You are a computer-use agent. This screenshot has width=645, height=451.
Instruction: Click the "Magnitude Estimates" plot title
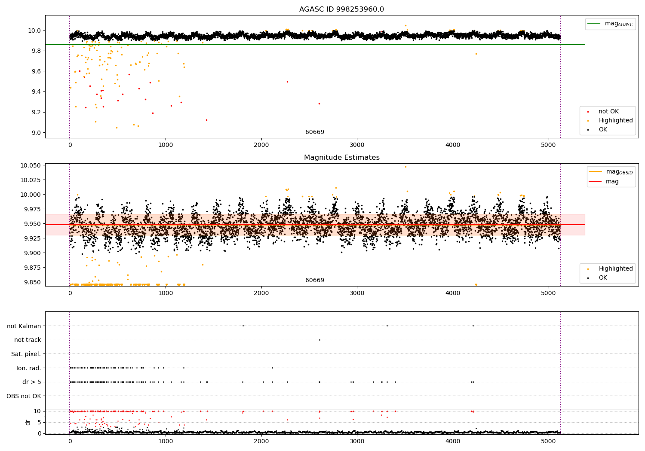pyautogui.click(x=341, y=158)
